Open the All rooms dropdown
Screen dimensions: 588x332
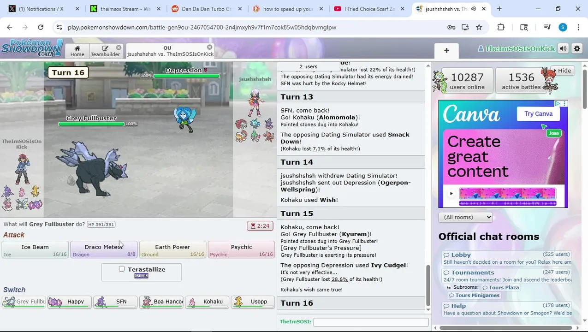coord(465,217)
